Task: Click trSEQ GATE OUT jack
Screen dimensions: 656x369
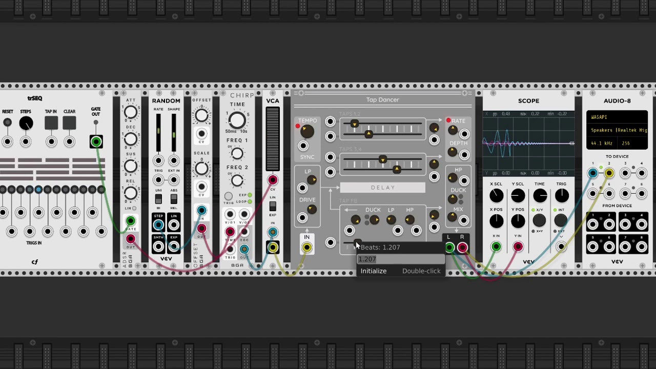Action: pos(96,141)
